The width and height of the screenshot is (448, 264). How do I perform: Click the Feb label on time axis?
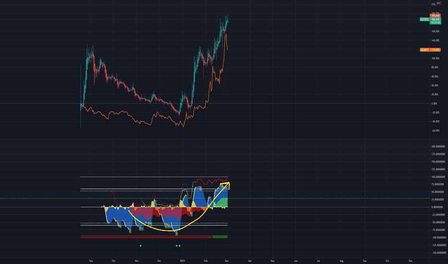(x=205, y=261)
